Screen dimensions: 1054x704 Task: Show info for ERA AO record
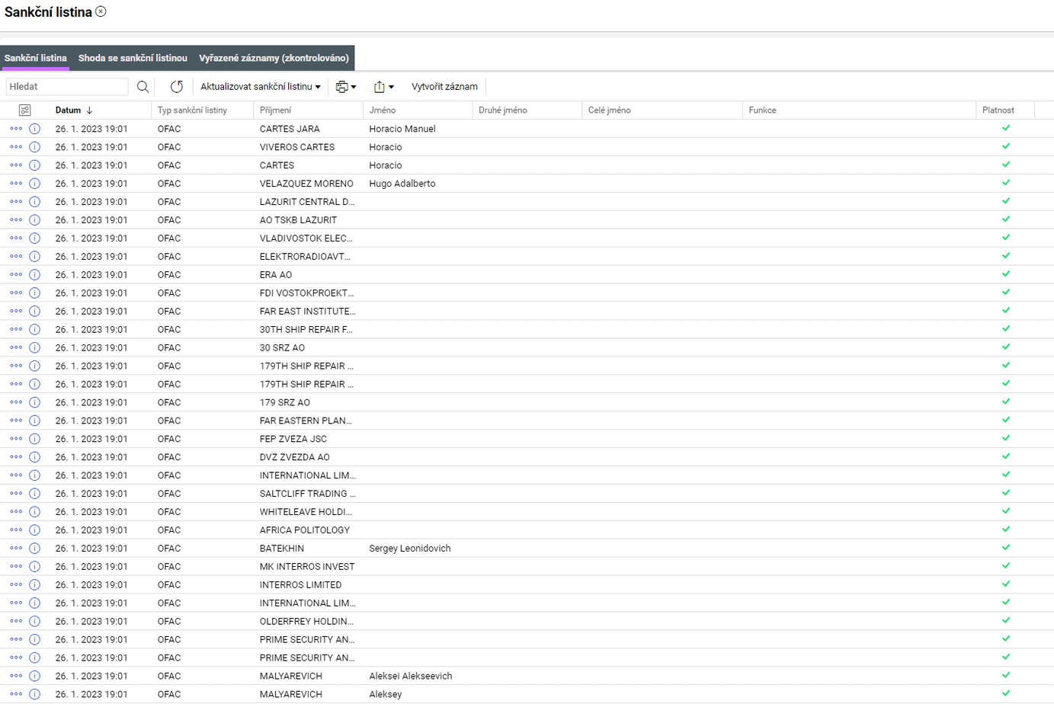pos(34,275)
